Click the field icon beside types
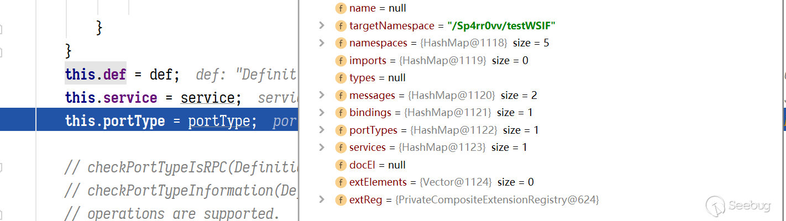This screenshot has width=786, height=221. click(341, 78)
